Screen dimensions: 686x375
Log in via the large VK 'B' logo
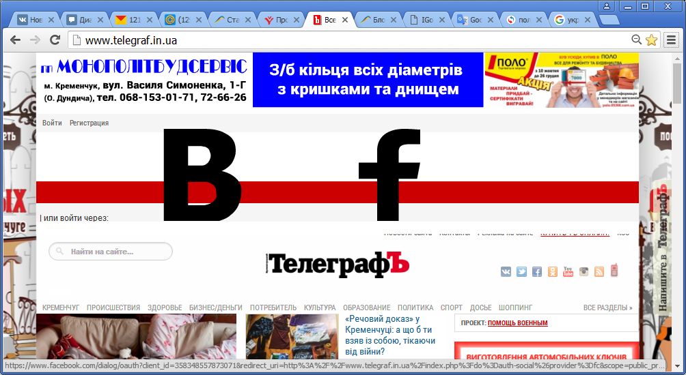click(202, 175)
